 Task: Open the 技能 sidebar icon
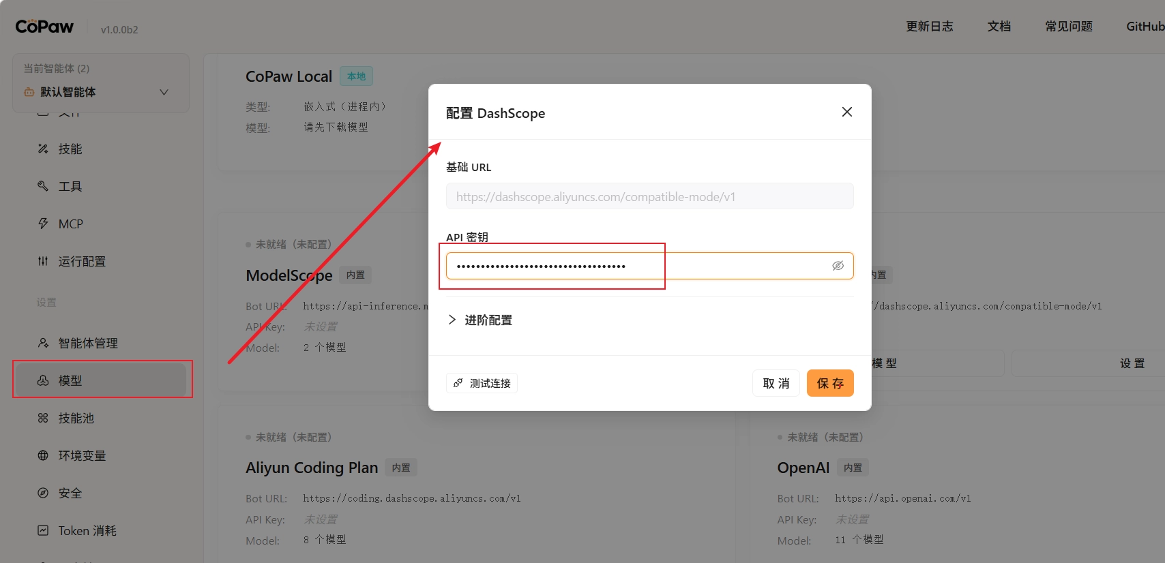[43, 149]
